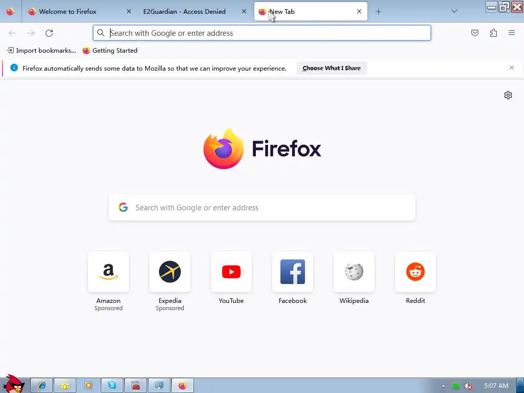The width and height of the screenshot is (524, 393).
Task: Focus the address bar search field
Action: click(x=261, y=33)
